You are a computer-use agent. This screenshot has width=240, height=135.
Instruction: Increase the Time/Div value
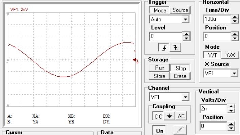tap(235, 17)
